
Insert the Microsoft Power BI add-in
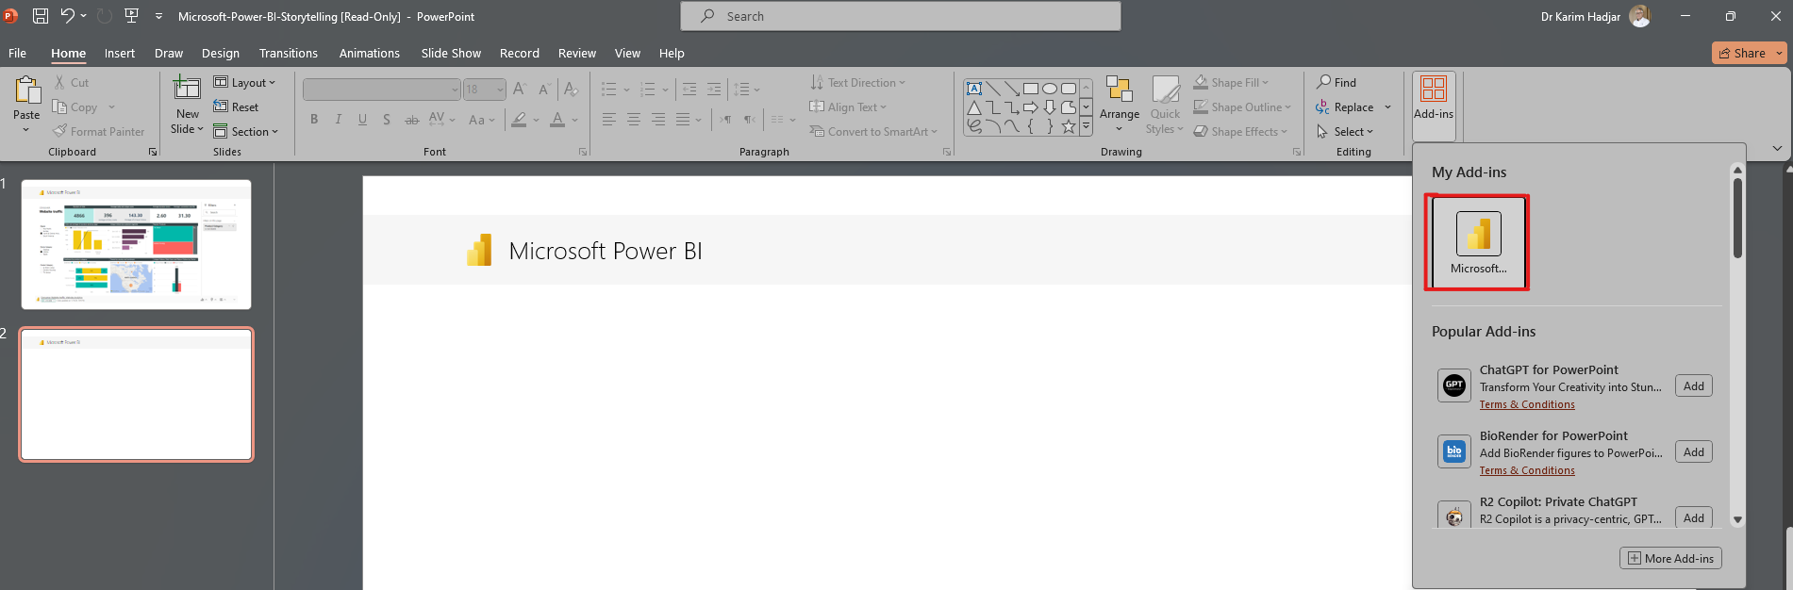click(x=1478, y=243)
